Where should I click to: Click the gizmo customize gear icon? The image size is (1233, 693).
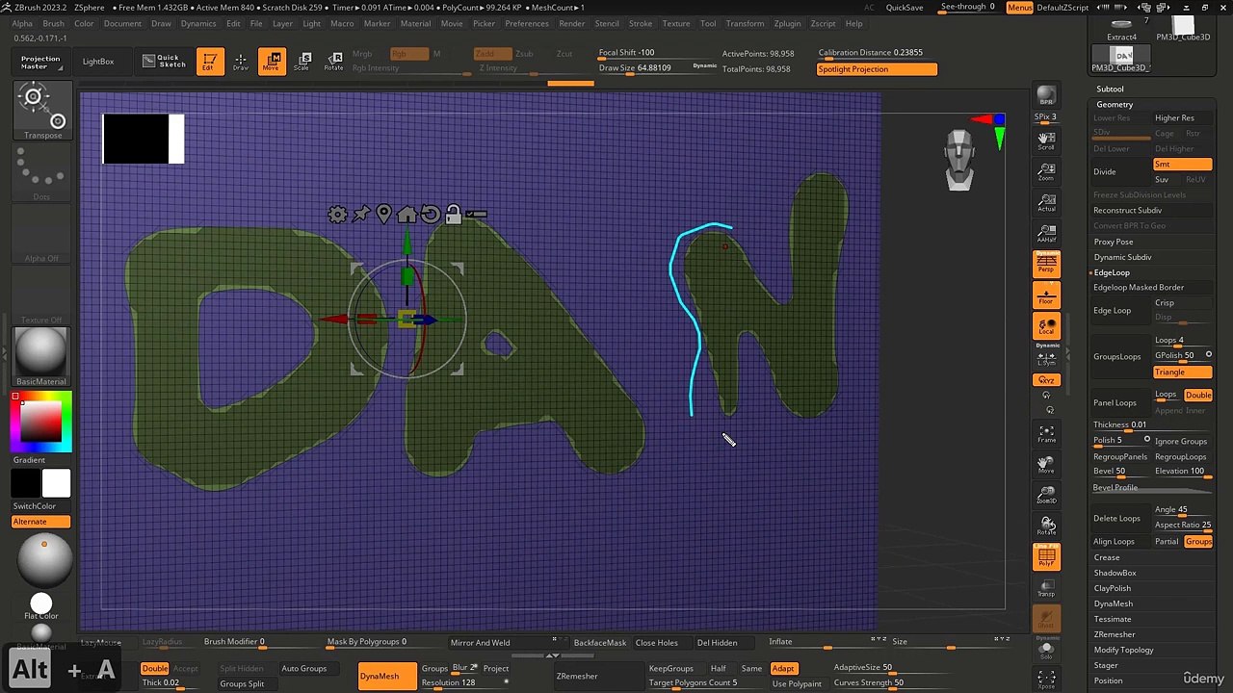(337, 215)
